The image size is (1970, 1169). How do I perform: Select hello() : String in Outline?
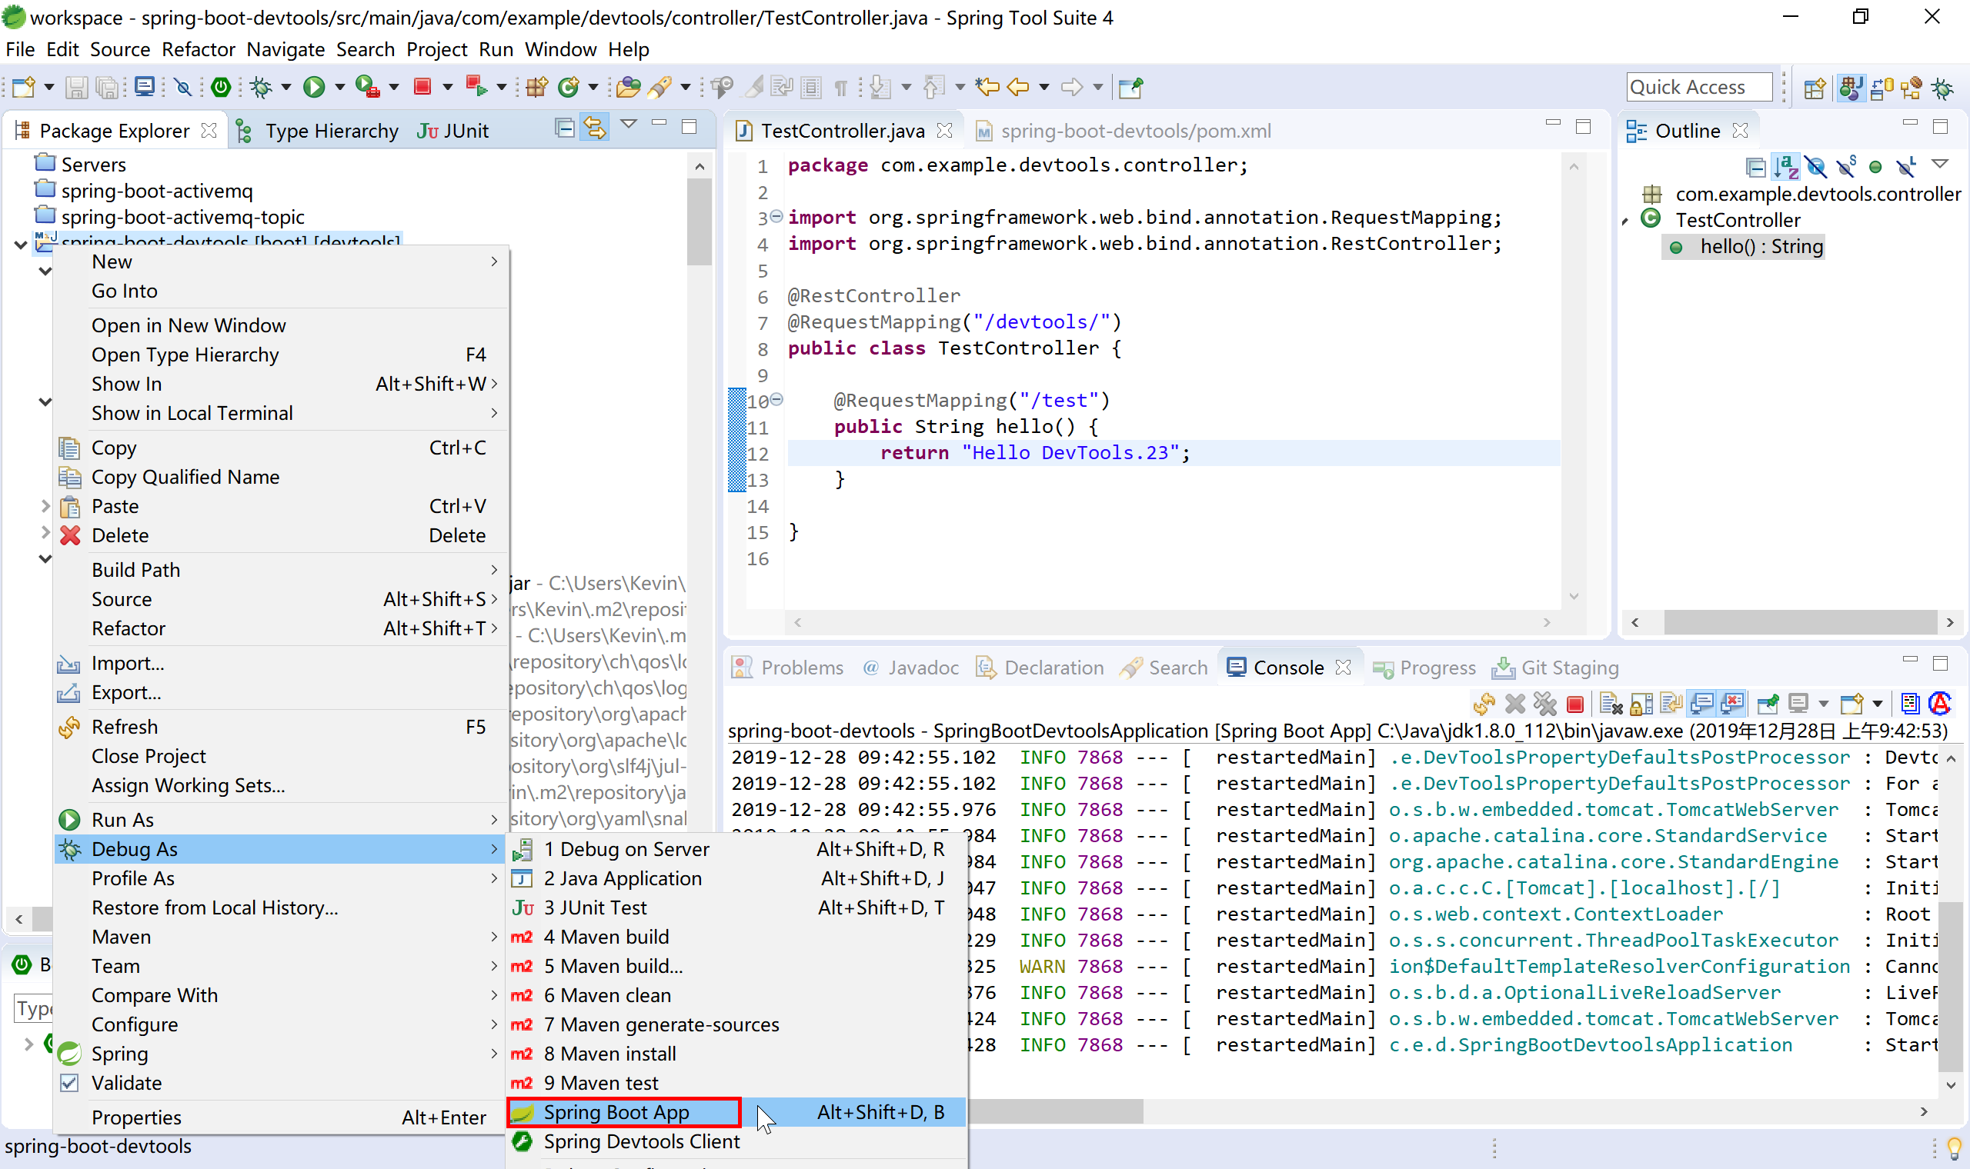(1761, 247)
